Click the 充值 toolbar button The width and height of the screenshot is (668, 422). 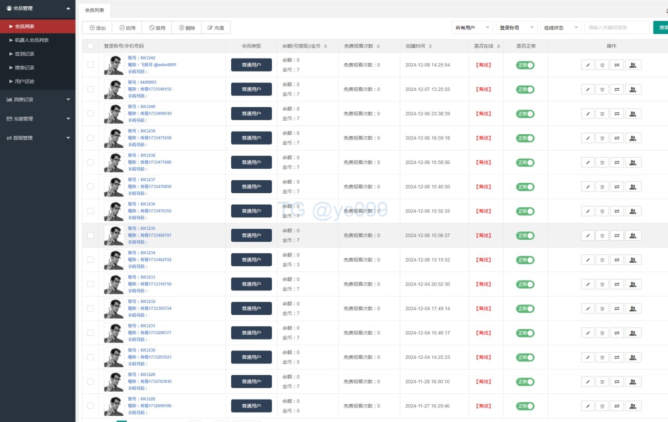point(216,28)
